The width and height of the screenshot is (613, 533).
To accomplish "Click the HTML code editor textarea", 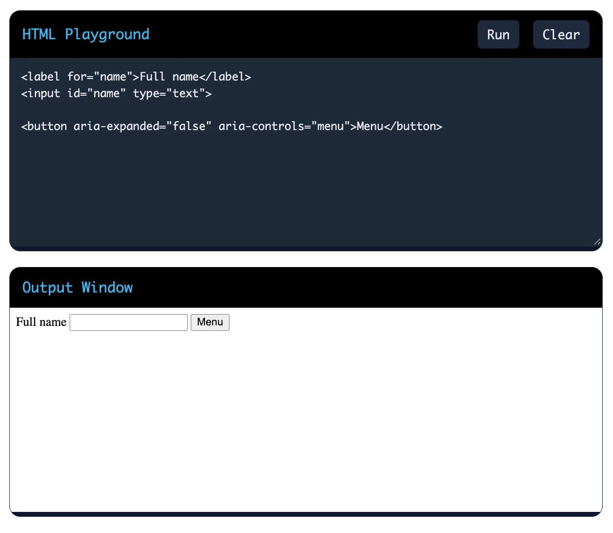I will coord(306,152).
